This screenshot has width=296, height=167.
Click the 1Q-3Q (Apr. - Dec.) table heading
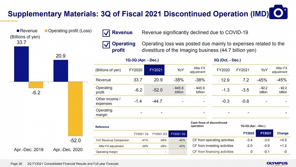pos(142,60)
